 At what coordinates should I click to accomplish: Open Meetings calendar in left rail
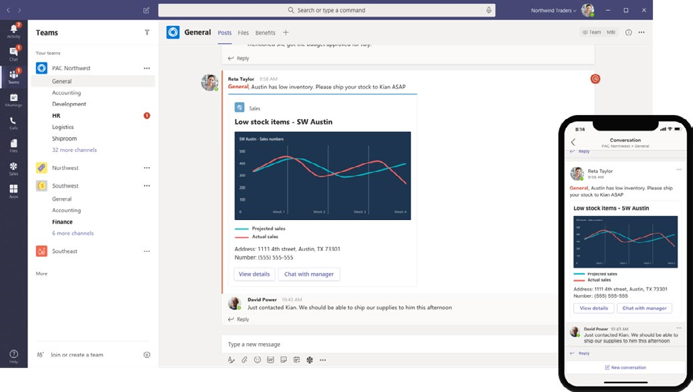13,100
